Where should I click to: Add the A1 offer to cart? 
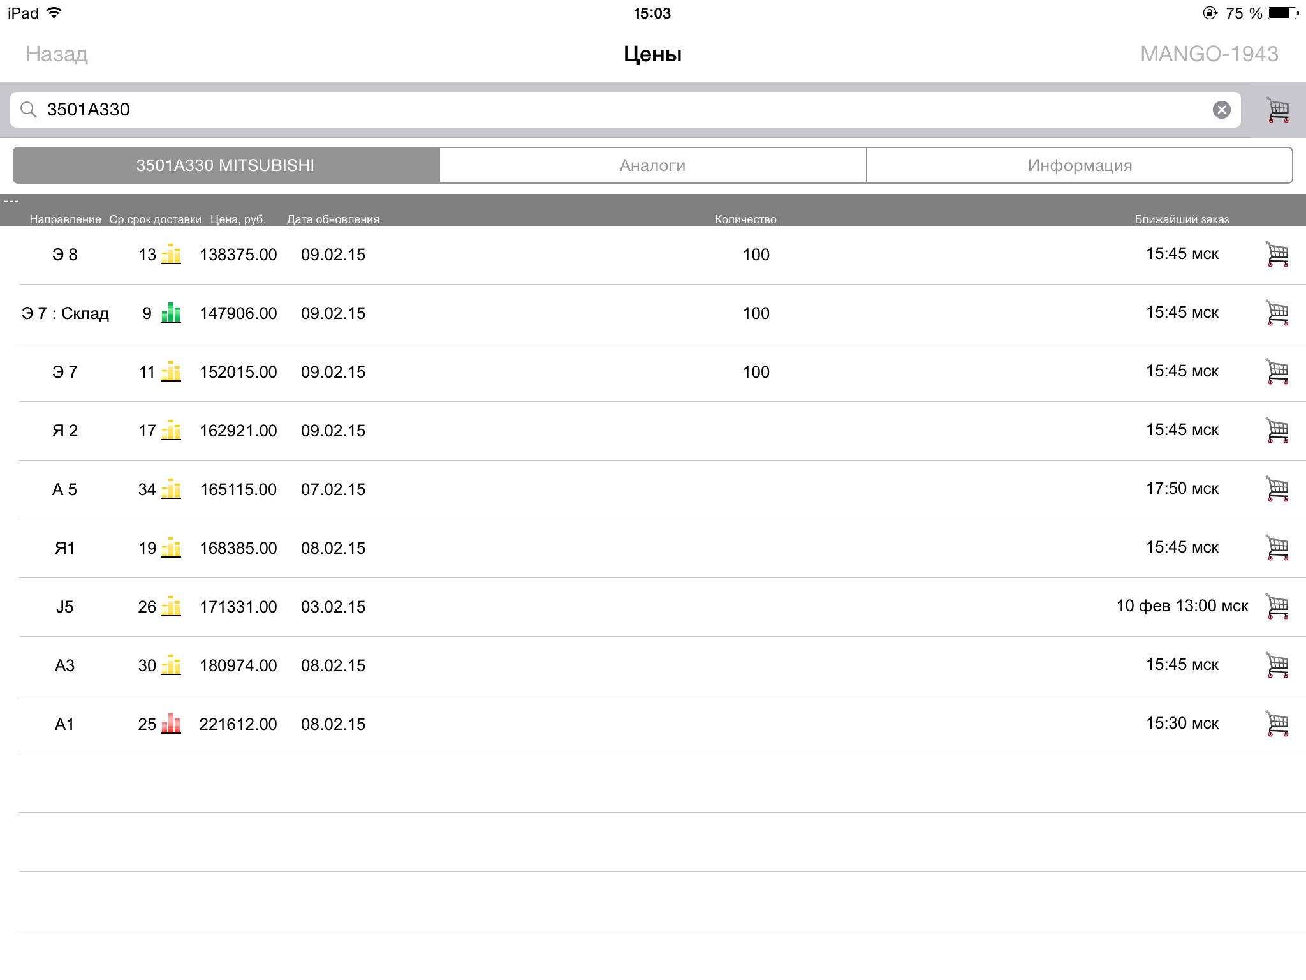pyautogui.click(x=1277, y=724)
